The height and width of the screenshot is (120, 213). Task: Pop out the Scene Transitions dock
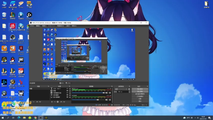pyautogui.click(x=129, y=86)
